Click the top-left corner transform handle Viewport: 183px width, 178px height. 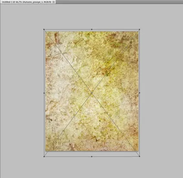[x=44, y=29]
